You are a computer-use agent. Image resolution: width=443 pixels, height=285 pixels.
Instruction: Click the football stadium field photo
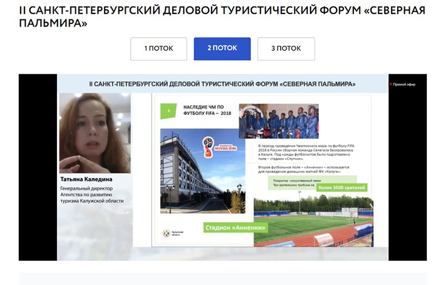click(313, 222)
